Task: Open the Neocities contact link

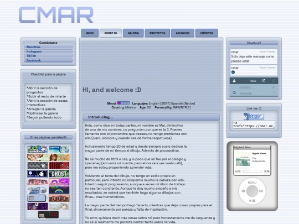Action: (48, 47)
